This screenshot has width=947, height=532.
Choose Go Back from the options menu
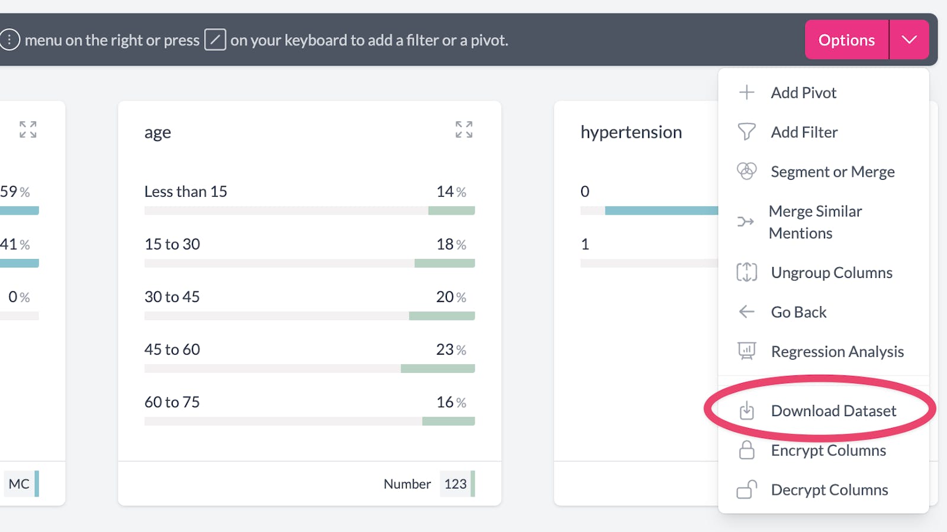coord(798,312)
